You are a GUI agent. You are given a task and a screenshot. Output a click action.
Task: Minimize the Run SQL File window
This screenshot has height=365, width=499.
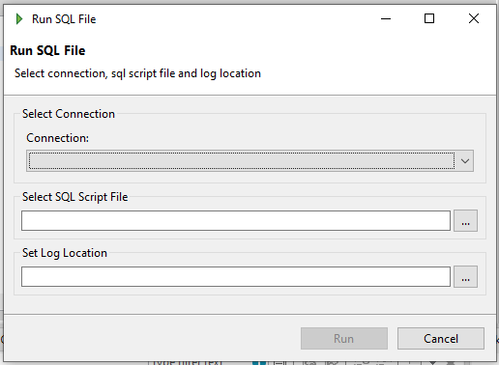point(386,18)
